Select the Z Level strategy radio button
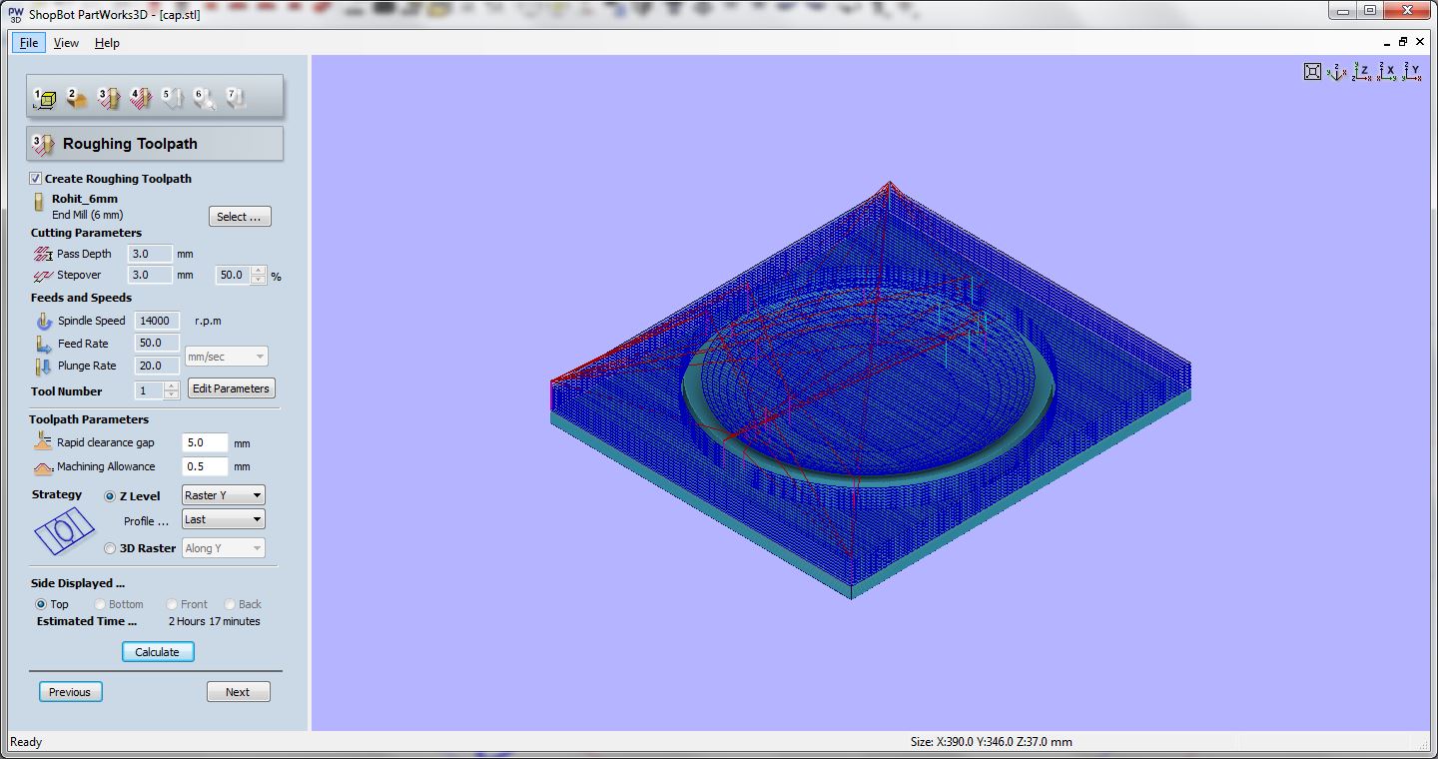 (x=110, y=496)
